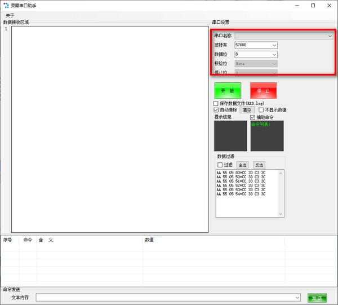Minimize the 灵眼串口助手 window

click(x=297, y=6)
